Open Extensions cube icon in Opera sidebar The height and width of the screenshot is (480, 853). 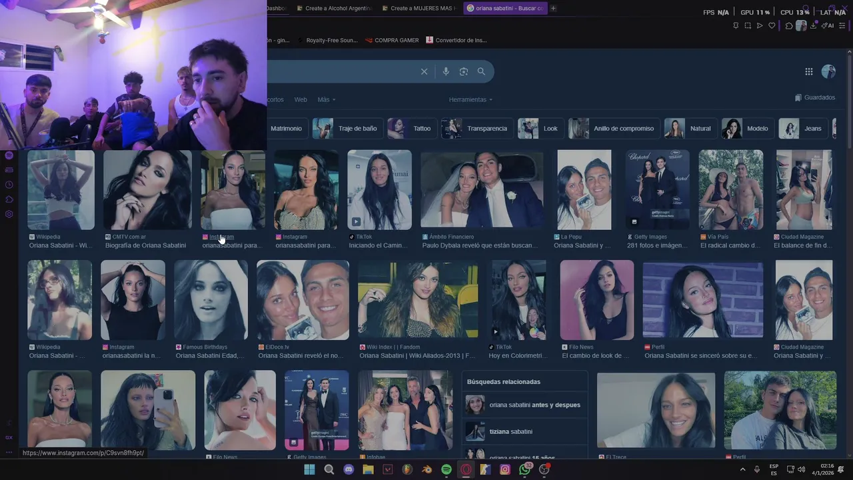9,199
